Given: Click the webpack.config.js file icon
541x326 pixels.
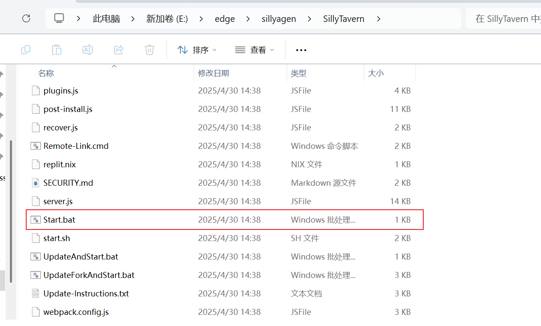Looking at the screenshot, I should click(36, 312).
